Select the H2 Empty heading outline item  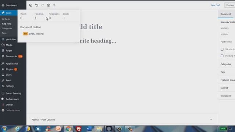click(33, 34)
